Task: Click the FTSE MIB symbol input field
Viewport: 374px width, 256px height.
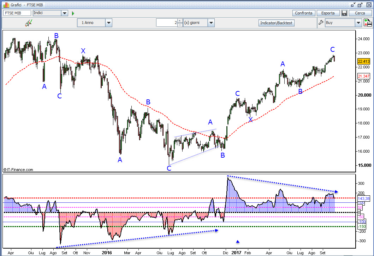Action: coord(17,13)
